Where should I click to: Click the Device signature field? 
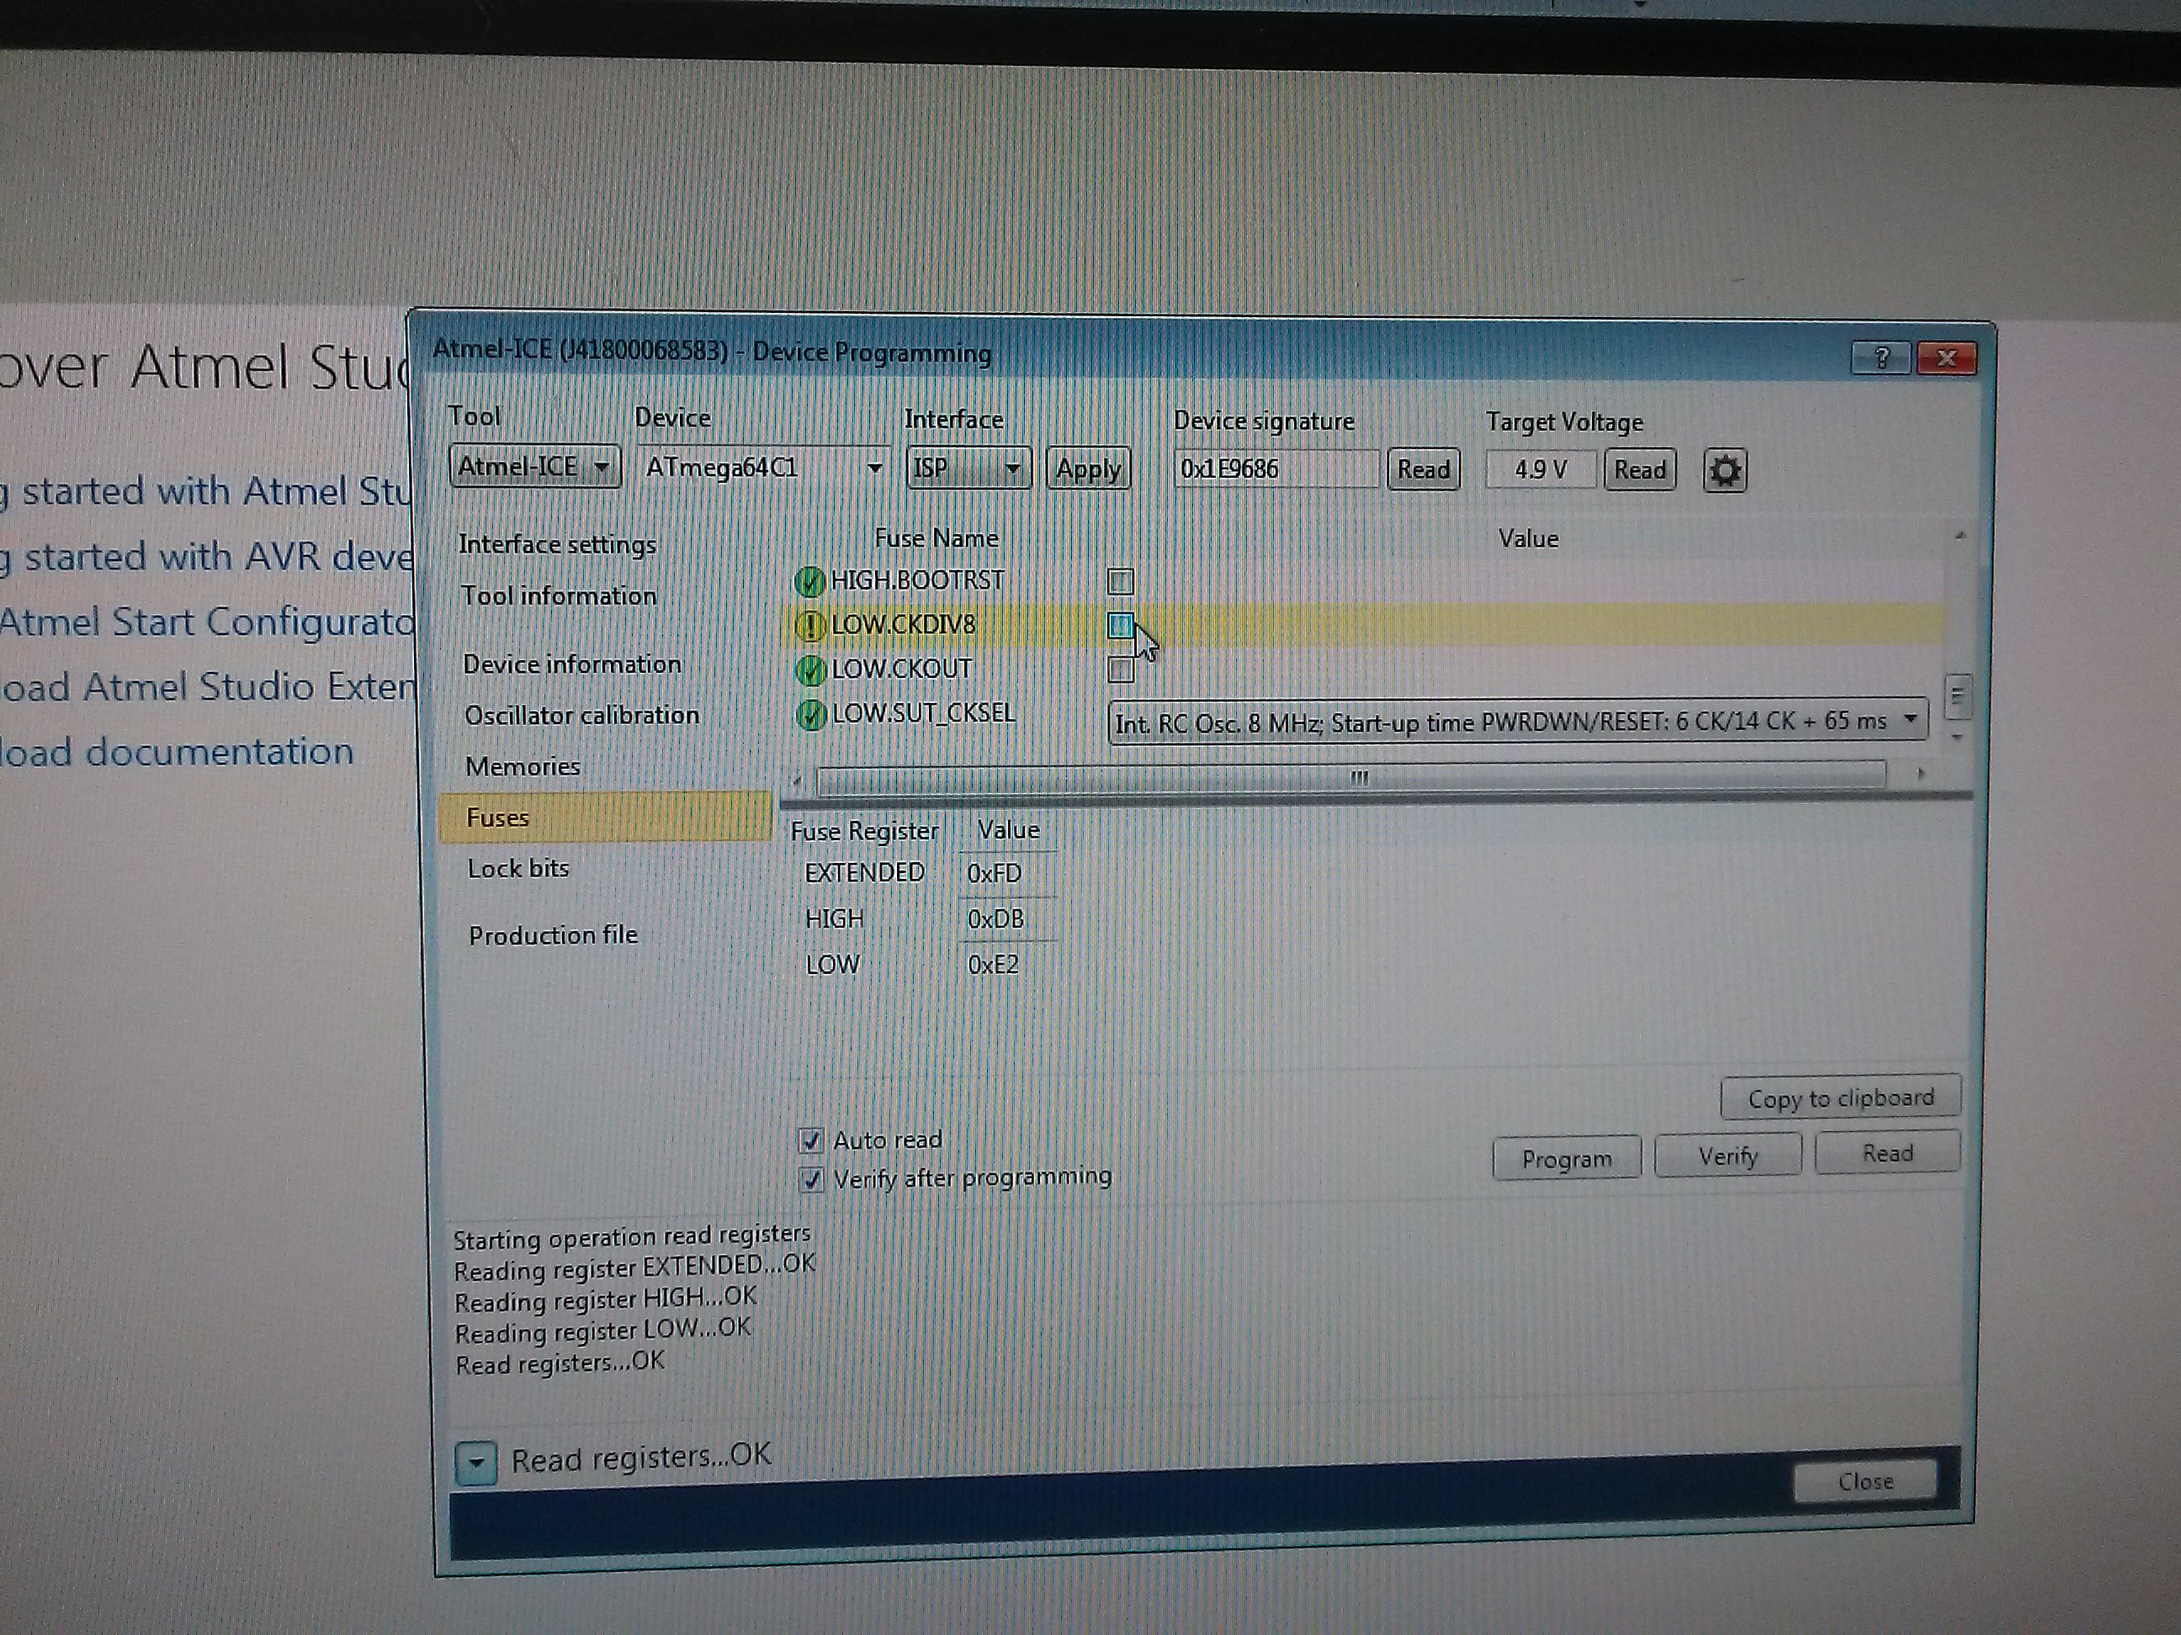pos(1276,469)
